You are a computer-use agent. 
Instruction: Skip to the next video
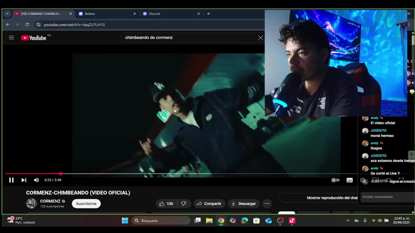coord(24,180)
